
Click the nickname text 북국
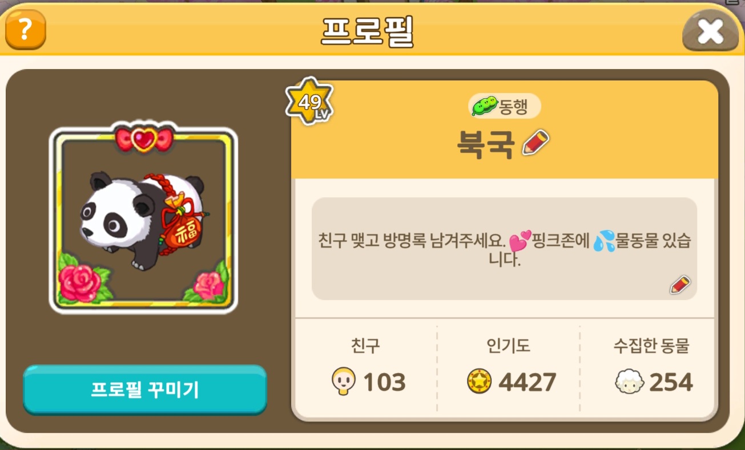tap(486, 144)
